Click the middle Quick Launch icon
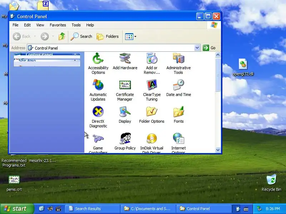 tap(50, 209)
